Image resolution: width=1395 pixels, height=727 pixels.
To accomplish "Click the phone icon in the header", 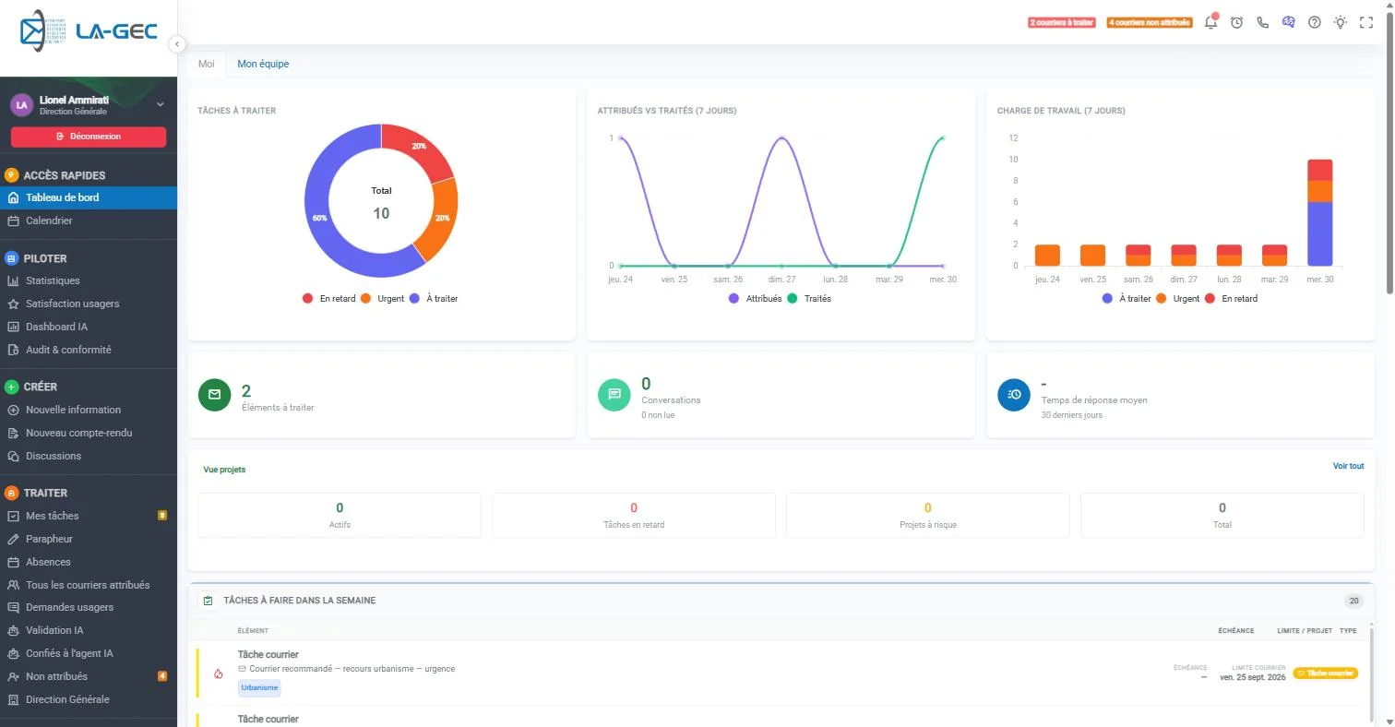I will point(1263,22).
